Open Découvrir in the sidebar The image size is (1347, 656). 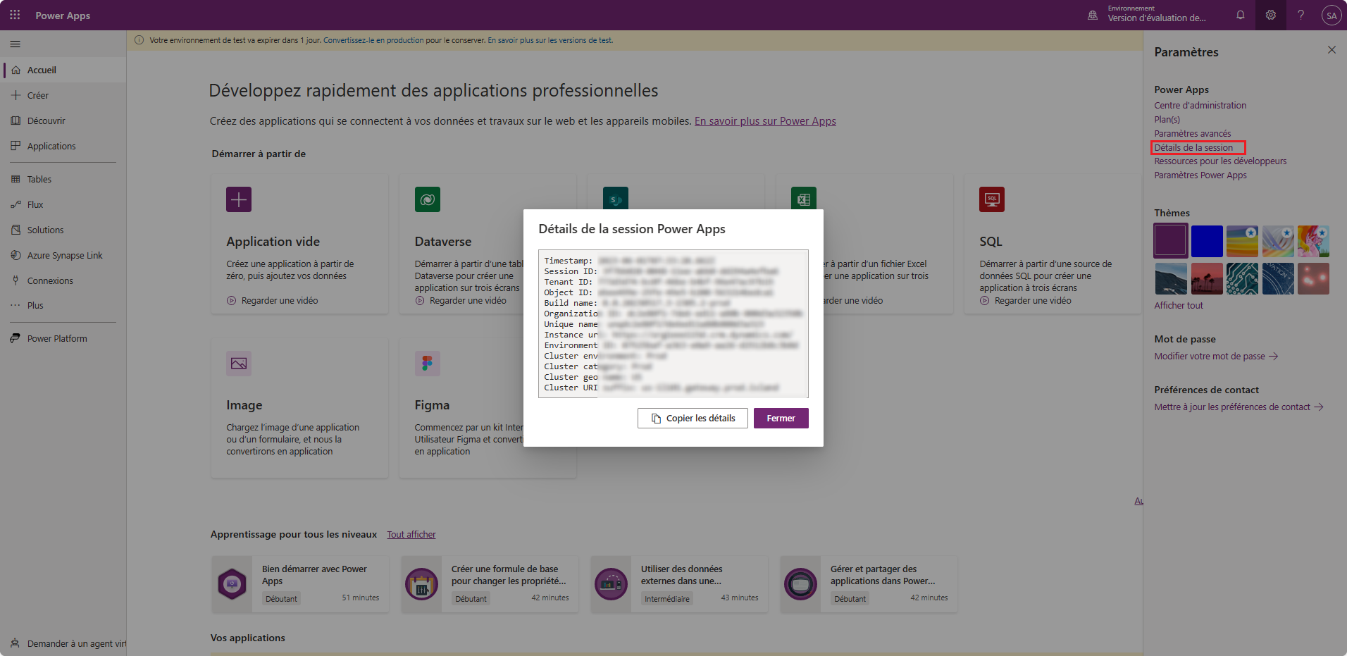pyautogui.click(x=63, y=120)
